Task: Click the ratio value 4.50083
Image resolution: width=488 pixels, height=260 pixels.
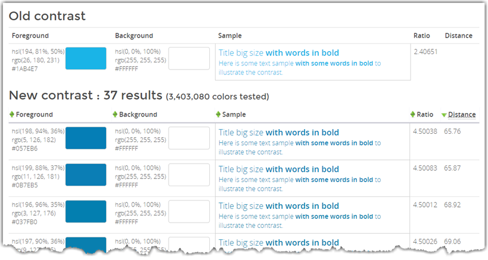Action: (425, 168)
